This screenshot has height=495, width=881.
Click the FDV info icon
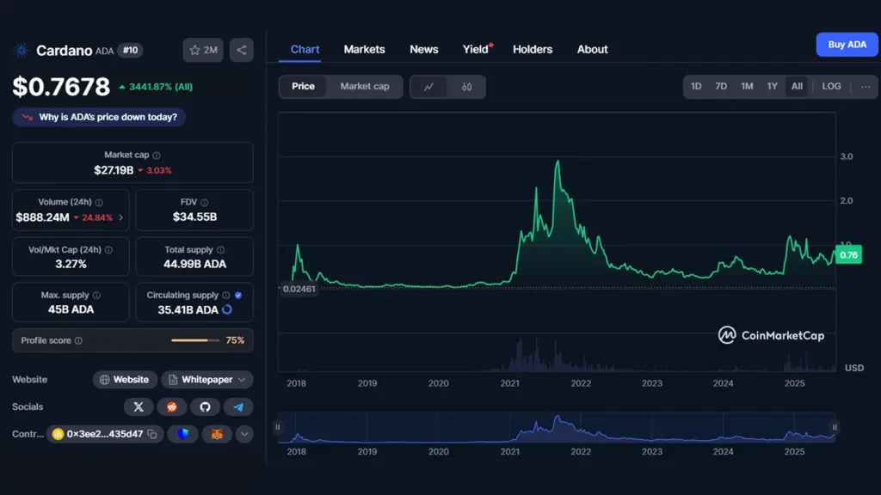click(x=205, y=202)
